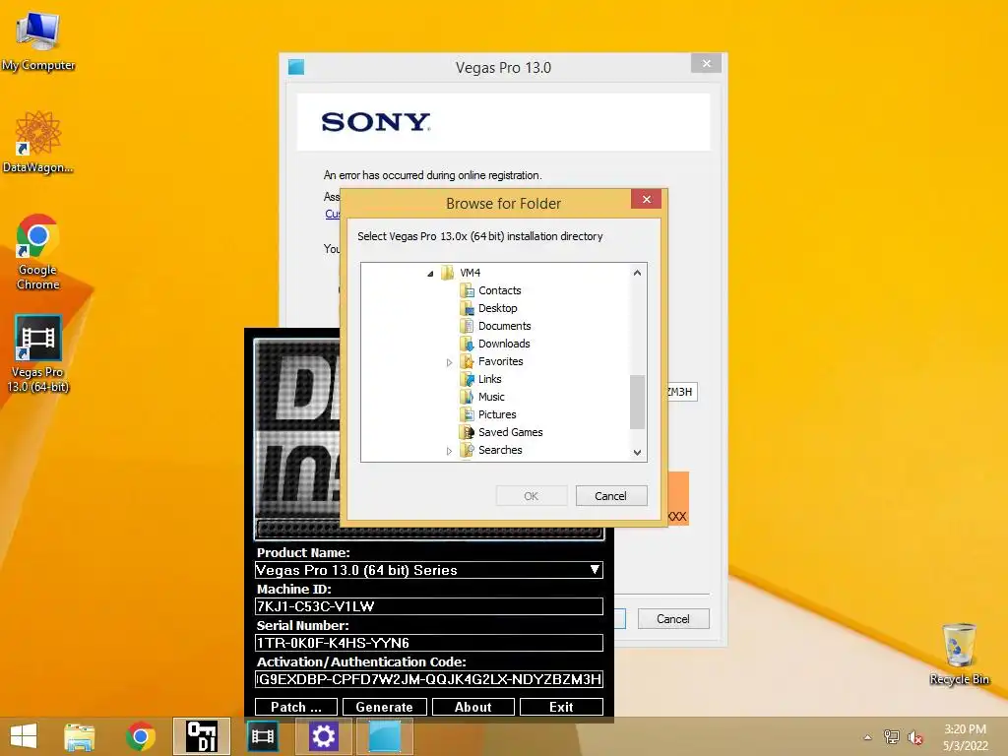
Task: Open the muted volume tray icon
Action: pyautogui.click(x=915, y=737)
